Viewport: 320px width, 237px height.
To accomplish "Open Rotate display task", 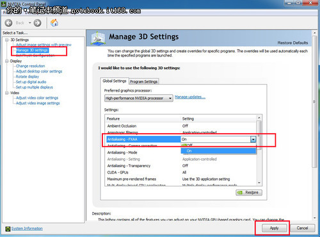I will 28,77.
